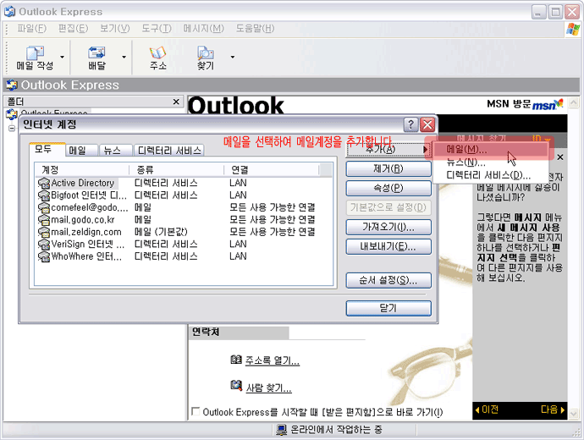
Task: Click the help question mark button in 인터넷 계정 dialog
Action: point(410,124)
